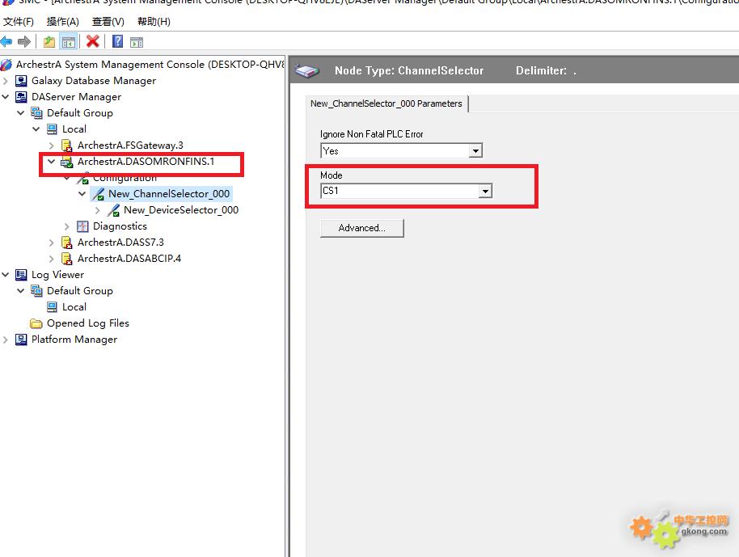Click the red X Delete toolbar icon
This screenshot has height=557, width=739.
[x=93, y=41]
